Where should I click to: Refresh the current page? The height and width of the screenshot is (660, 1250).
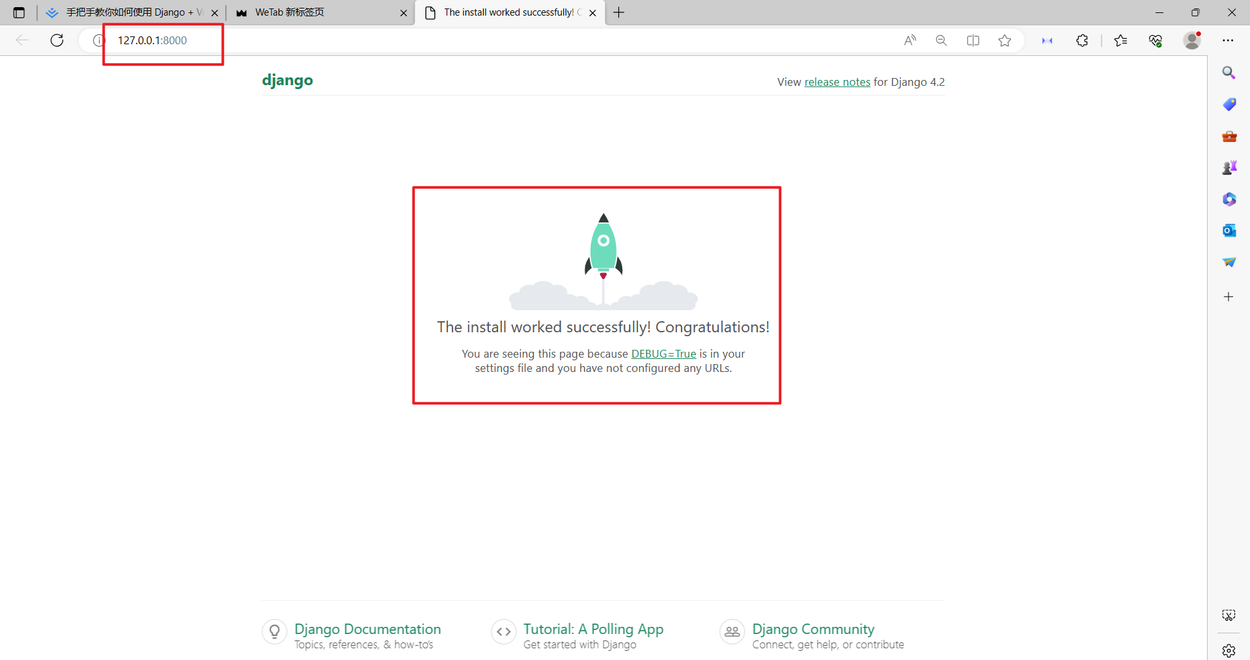pos(57,40)
